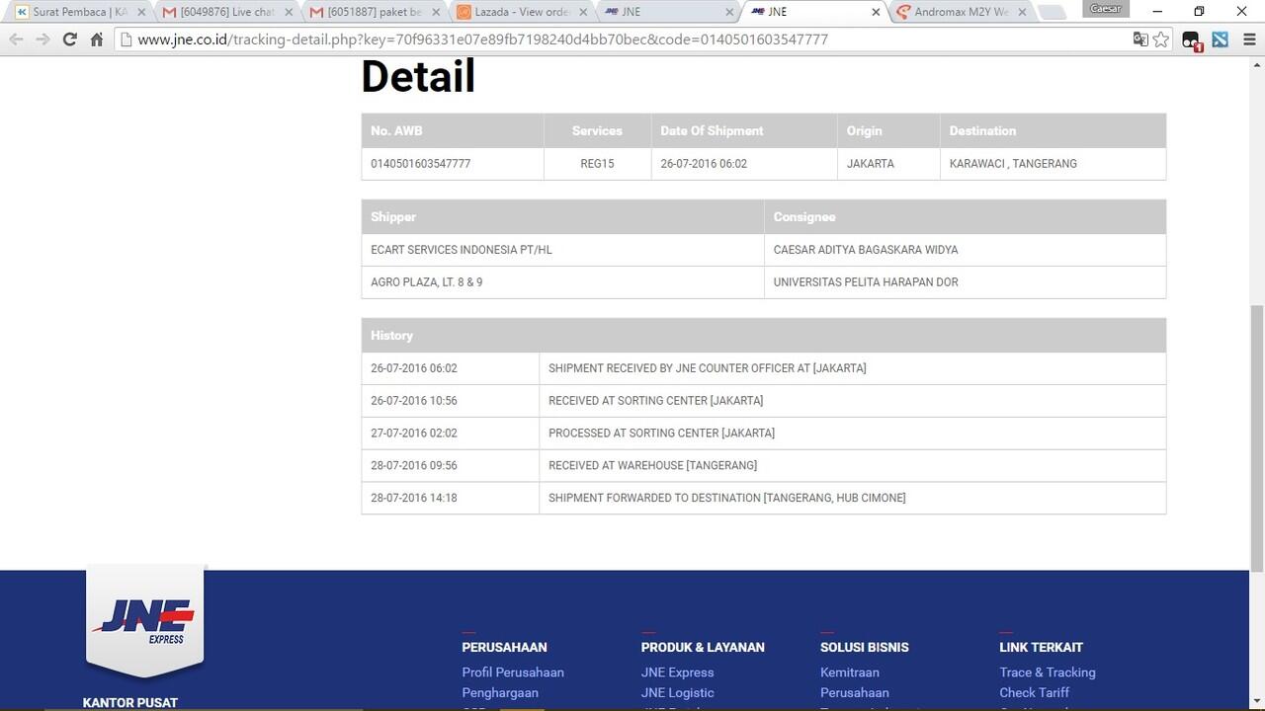Screen dimensions: 1265x711
Task: Visit the Kemitraan link
Action: point(850,672)
